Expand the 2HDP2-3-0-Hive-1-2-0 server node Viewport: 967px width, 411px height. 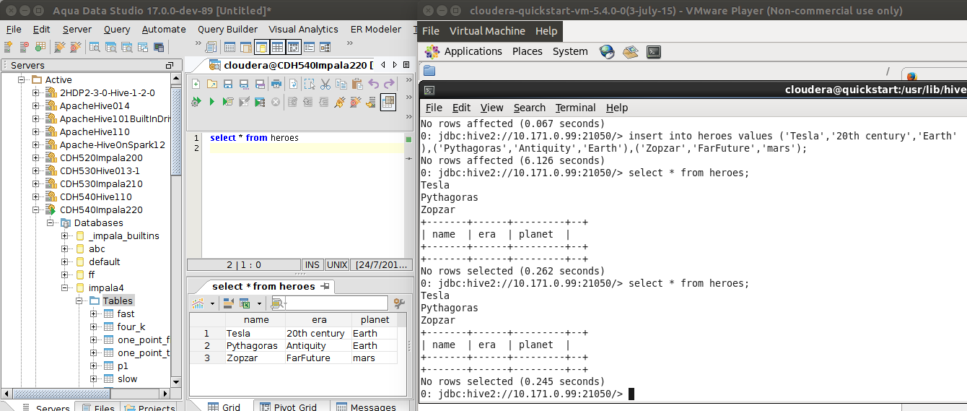click(35, 93)
